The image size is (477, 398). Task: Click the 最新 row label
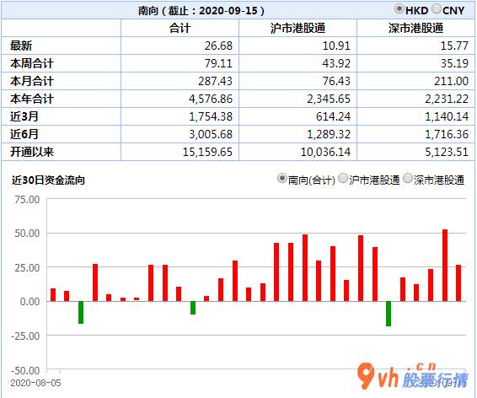pos(21,46)
